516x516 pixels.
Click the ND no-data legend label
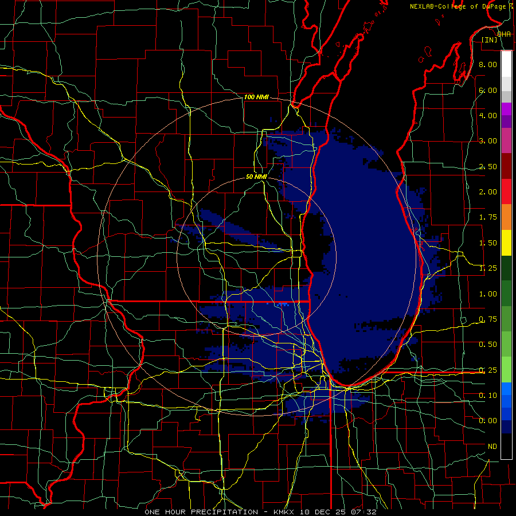pyautogui.click(x=492, y=447)
